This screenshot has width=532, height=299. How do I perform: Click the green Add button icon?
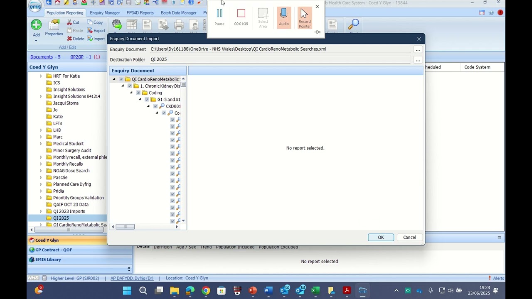click(36, 25)
